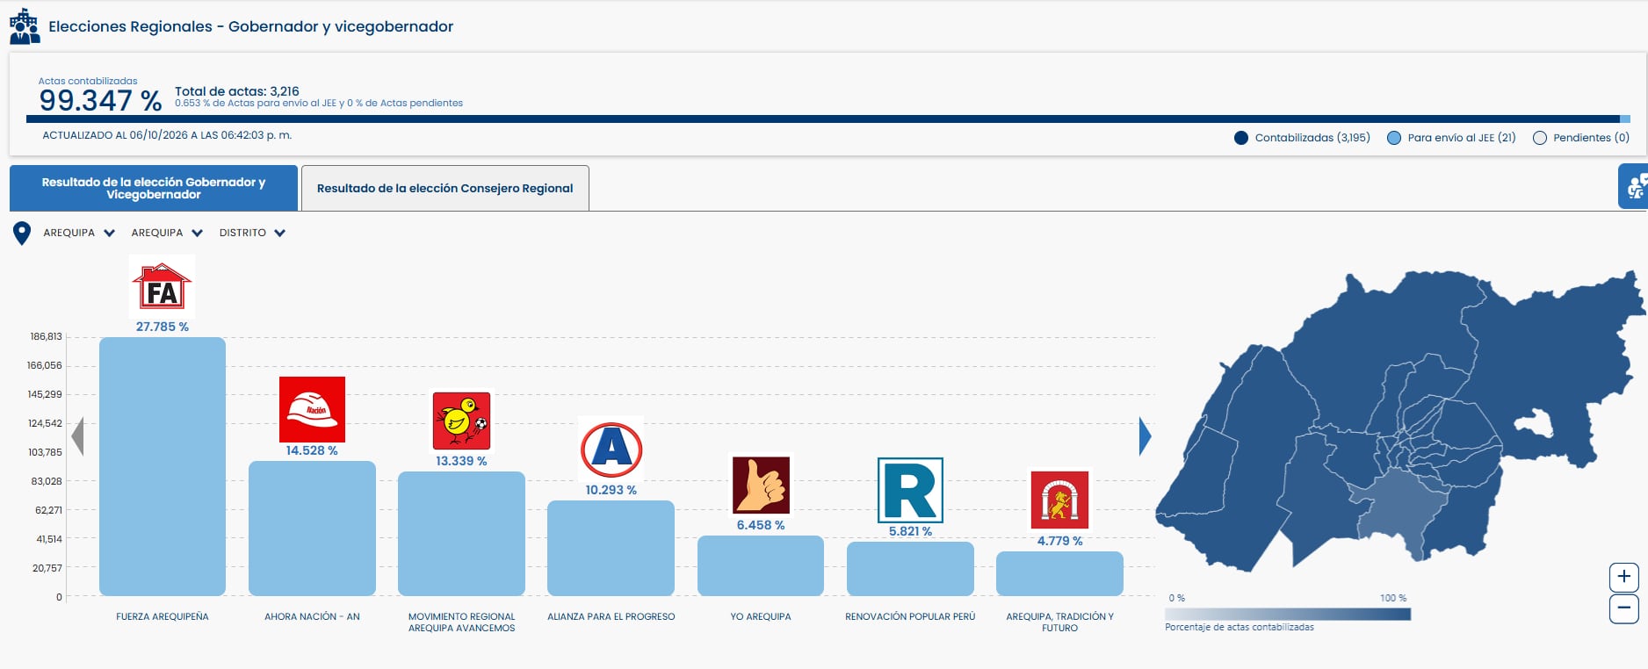This screenshot has height=669, width=1648.
Task: Toggle the Pendientes (0) legend circle
Action: click(1539, 138)
